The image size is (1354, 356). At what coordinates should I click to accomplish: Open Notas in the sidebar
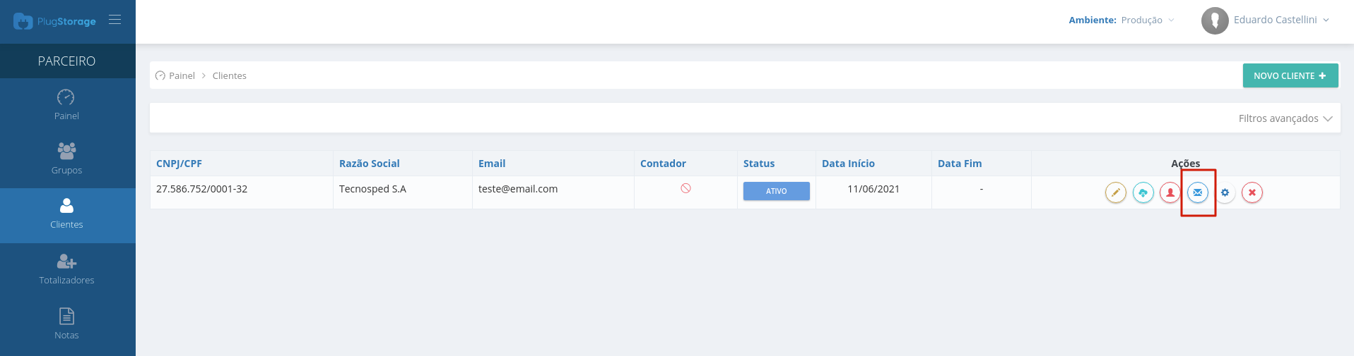pos(66,324)
